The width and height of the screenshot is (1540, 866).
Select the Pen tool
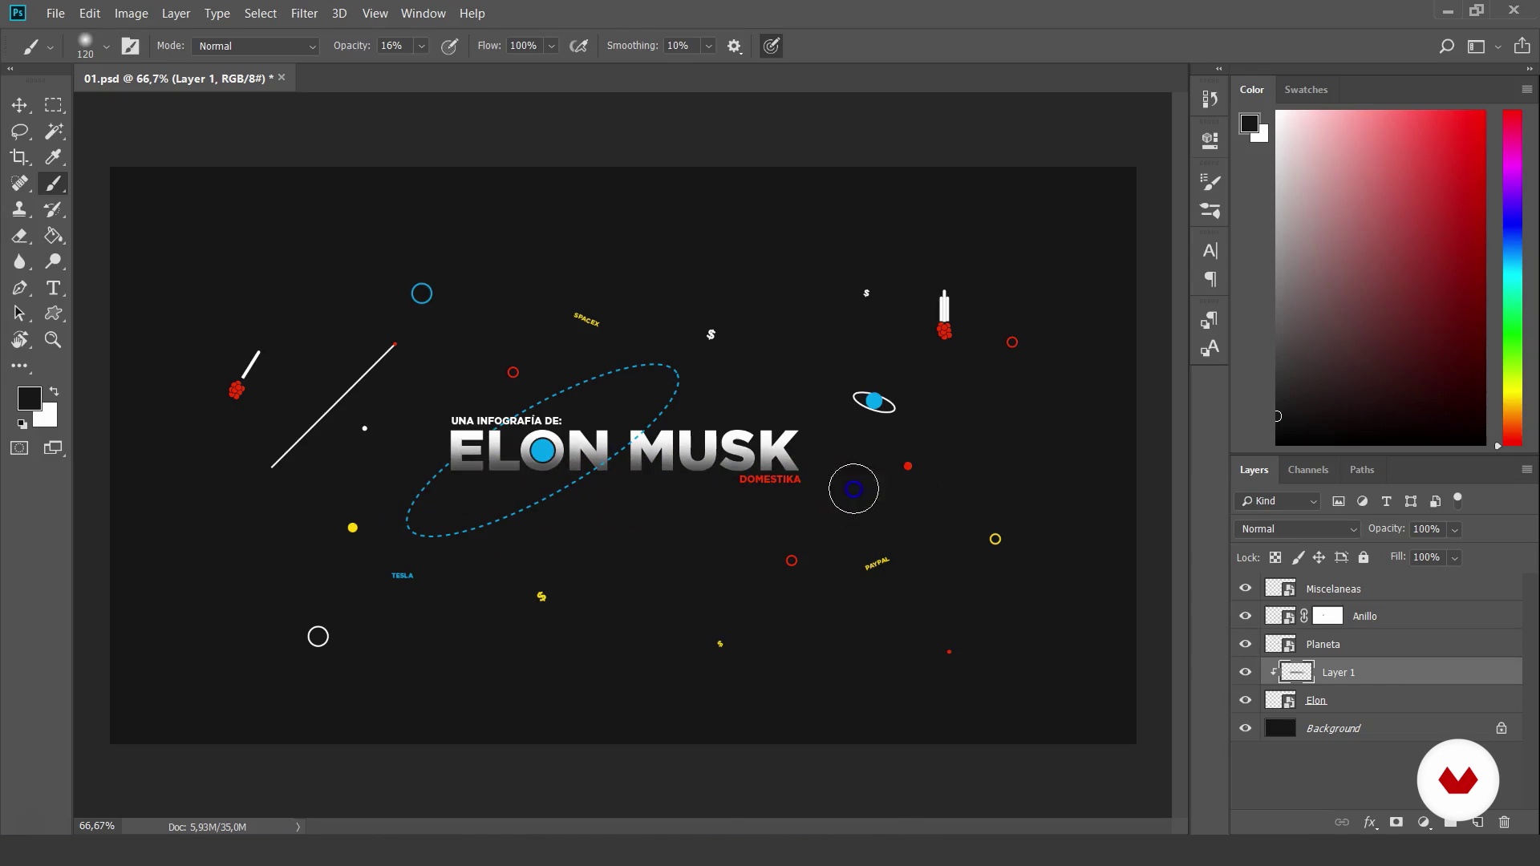click(19, 288)
